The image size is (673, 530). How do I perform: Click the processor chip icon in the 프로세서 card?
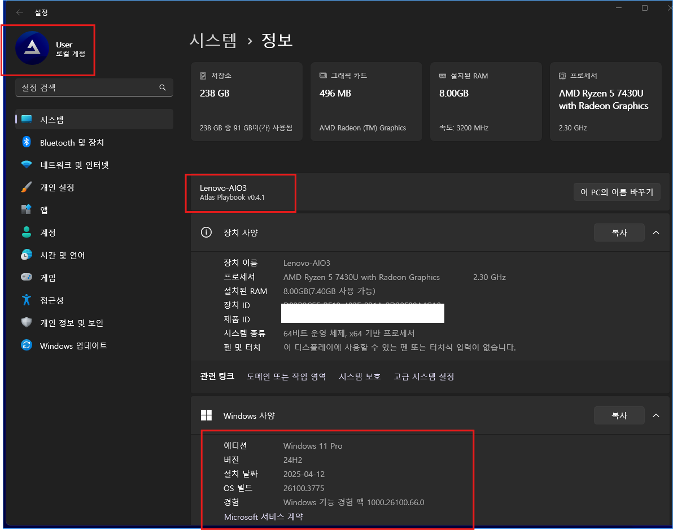(562, 76)
